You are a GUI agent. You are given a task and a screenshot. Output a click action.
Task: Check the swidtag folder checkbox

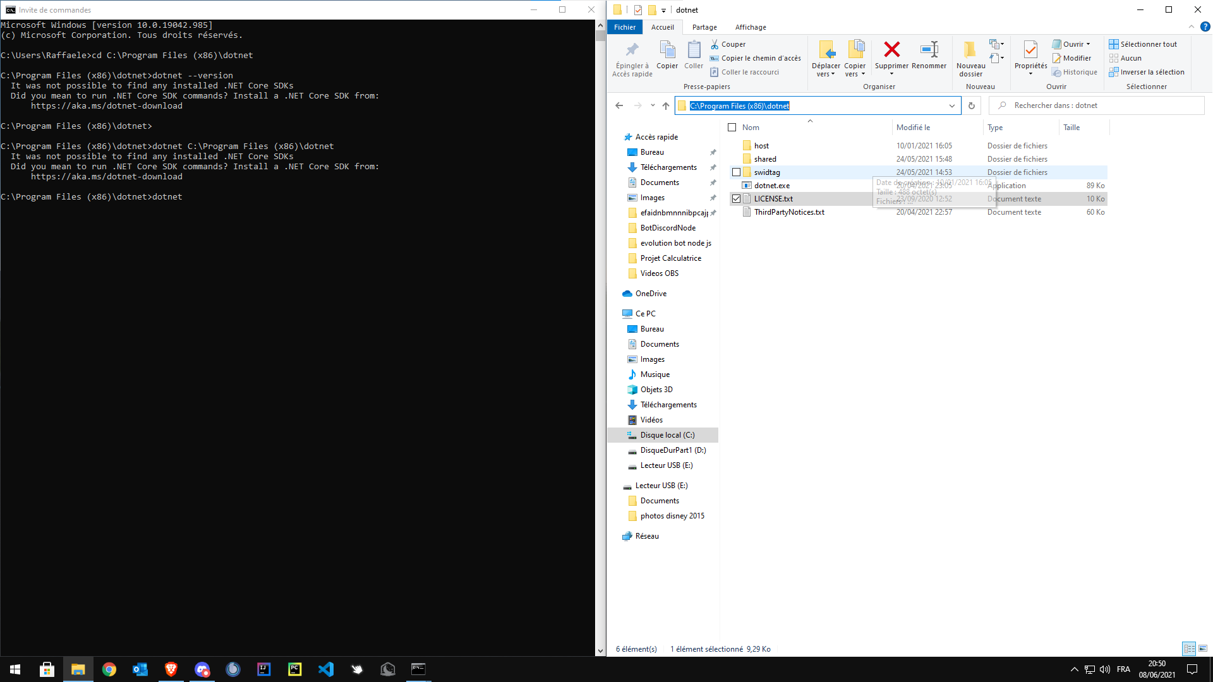pos(736,172)
